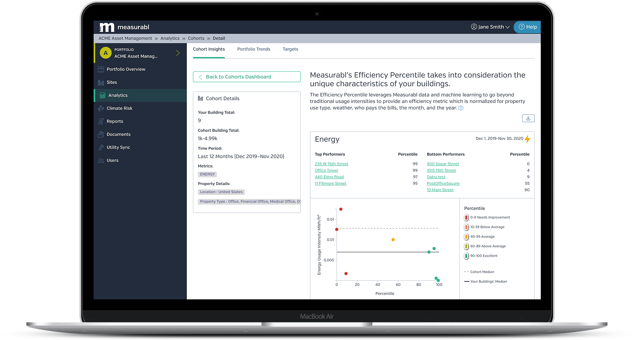Click the Help button
The width and height of the screenshot is (634, 340).
click(x=527, y=27)
